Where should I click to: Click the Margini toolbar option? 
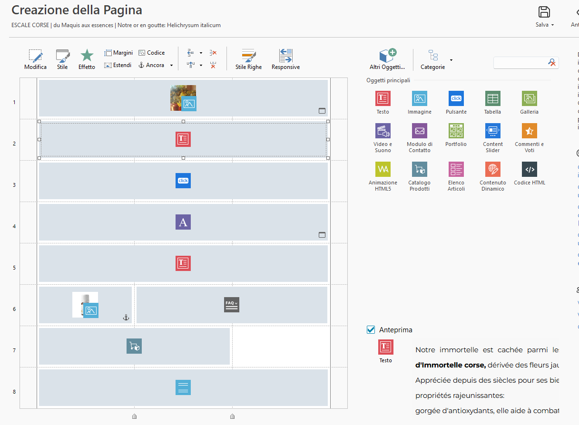118,53
